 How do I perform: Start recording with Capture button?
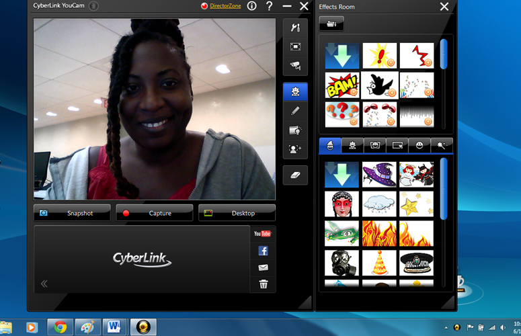point(155,213)
